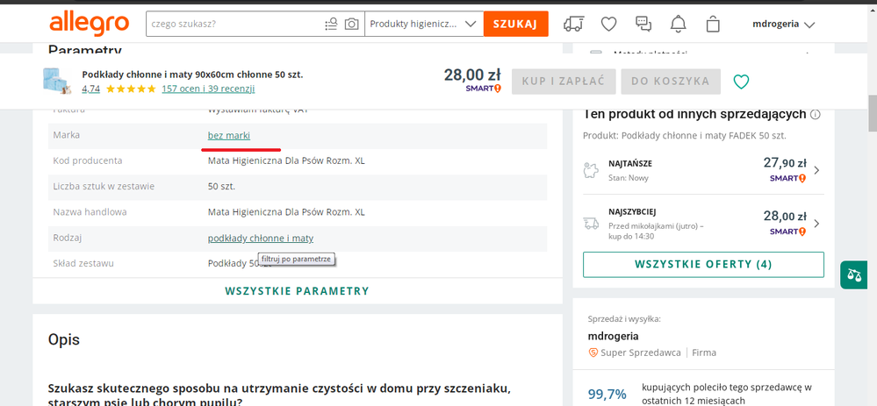Expand mdrogeria account menu

coord(784,24)
